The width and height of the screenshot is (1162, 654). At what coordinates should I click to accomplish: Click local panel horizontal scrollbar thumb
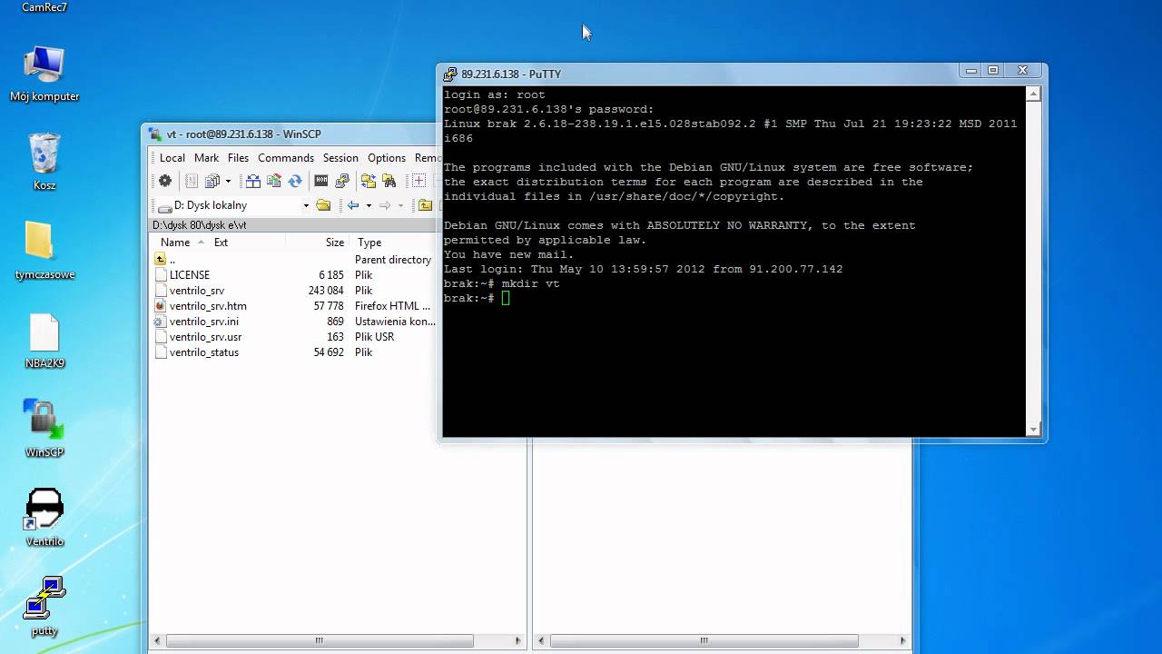point(319,641)
